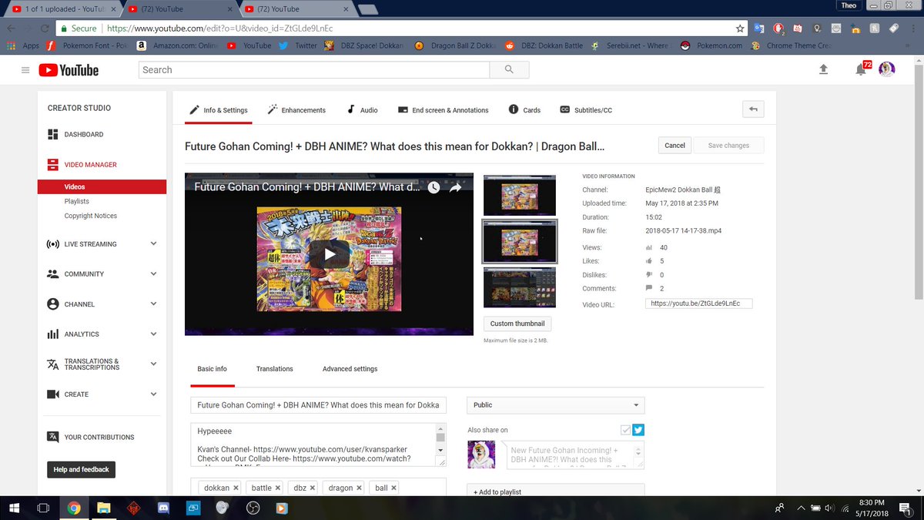The height and width of the screenshot is (520, 924).
Task: Open the Advanced settings sub-tab
Action: [350, 369]
